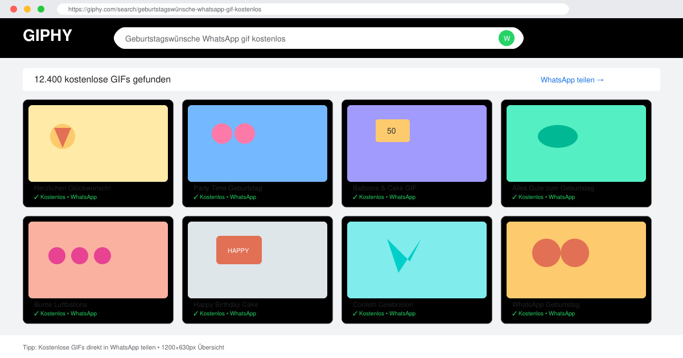Click the Herzlichen Glückwunsch! title text
Screen dimensions: 683x358
(72, 188)
